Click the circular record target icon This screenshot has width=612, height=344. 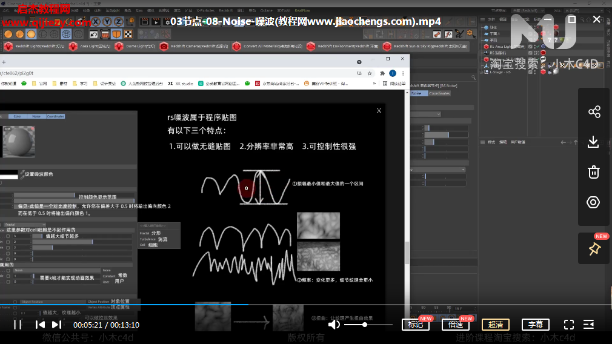point(593,202)
